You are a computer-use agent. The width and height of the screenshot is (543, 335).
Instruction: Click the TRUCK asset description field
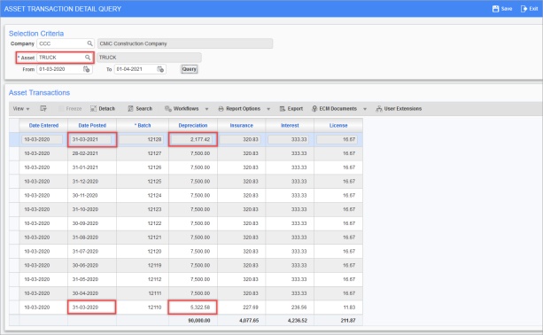(149, 57)
